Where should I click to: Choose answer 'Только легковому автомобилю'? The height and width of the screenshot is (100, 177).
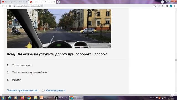pos(30,72)
